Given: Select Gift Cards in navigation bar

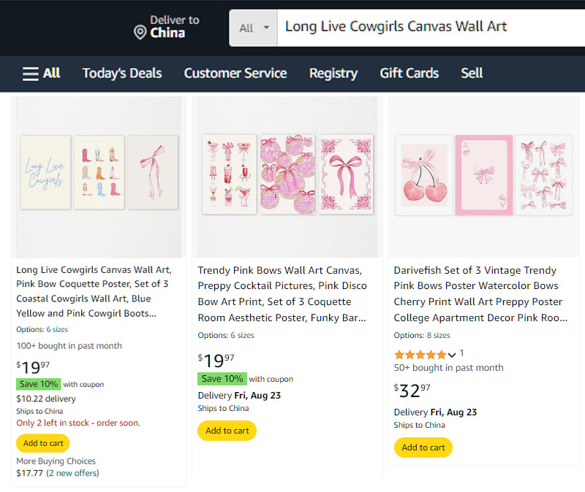Looking at the screenshot, I should [x=409, y=73].
